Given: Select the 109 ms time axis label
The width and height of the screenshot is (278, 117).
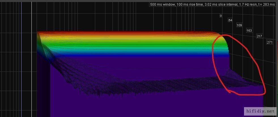Looking at the screenshot, I should [239, 25].
